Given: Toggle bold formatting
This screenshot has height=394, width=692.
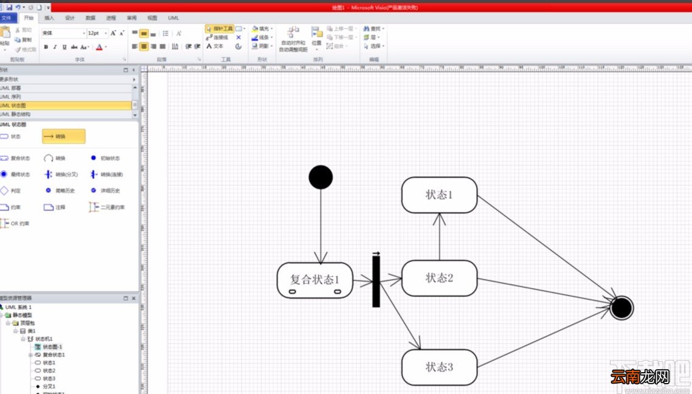Looking at the screenshot, I should pos(46,47).
